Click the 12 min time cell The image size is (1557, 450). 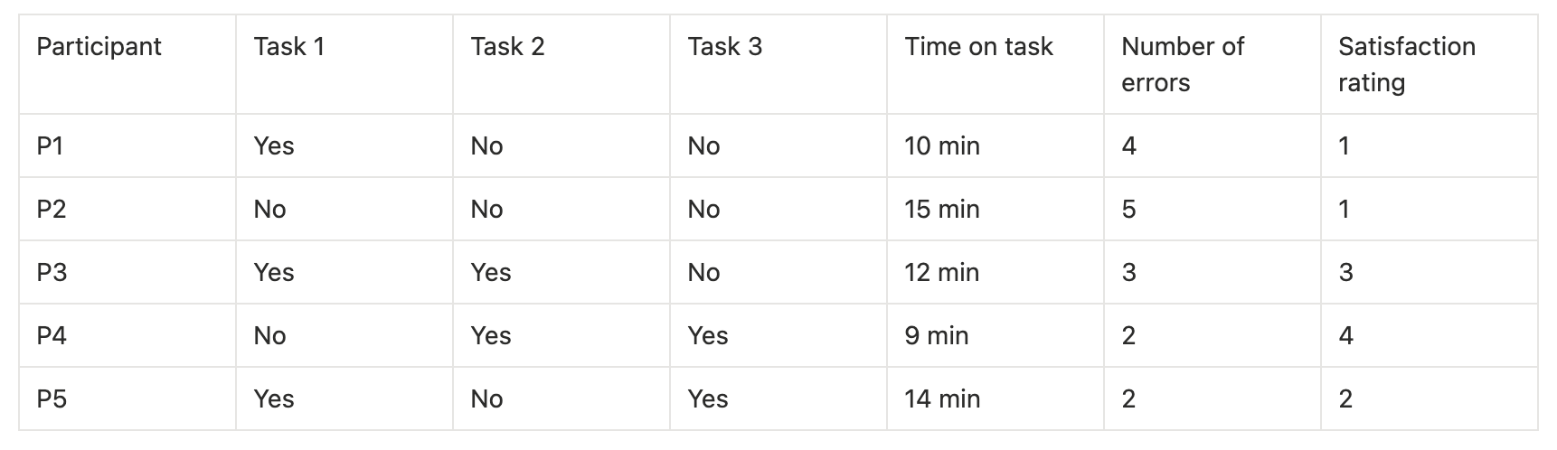[x=941, y=272]
